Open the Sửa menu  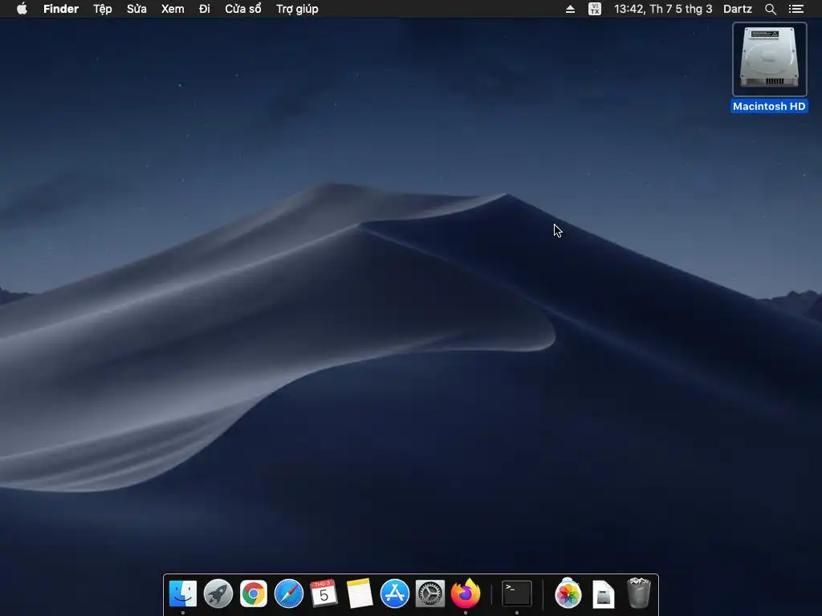point(136,9)
